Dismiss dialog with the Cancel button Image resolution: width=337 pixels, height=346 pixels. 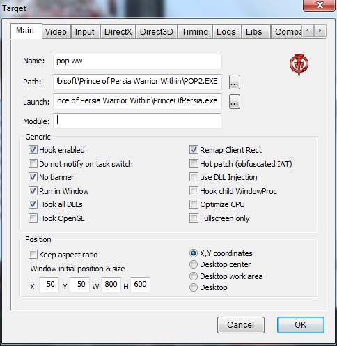coord(241,325)
